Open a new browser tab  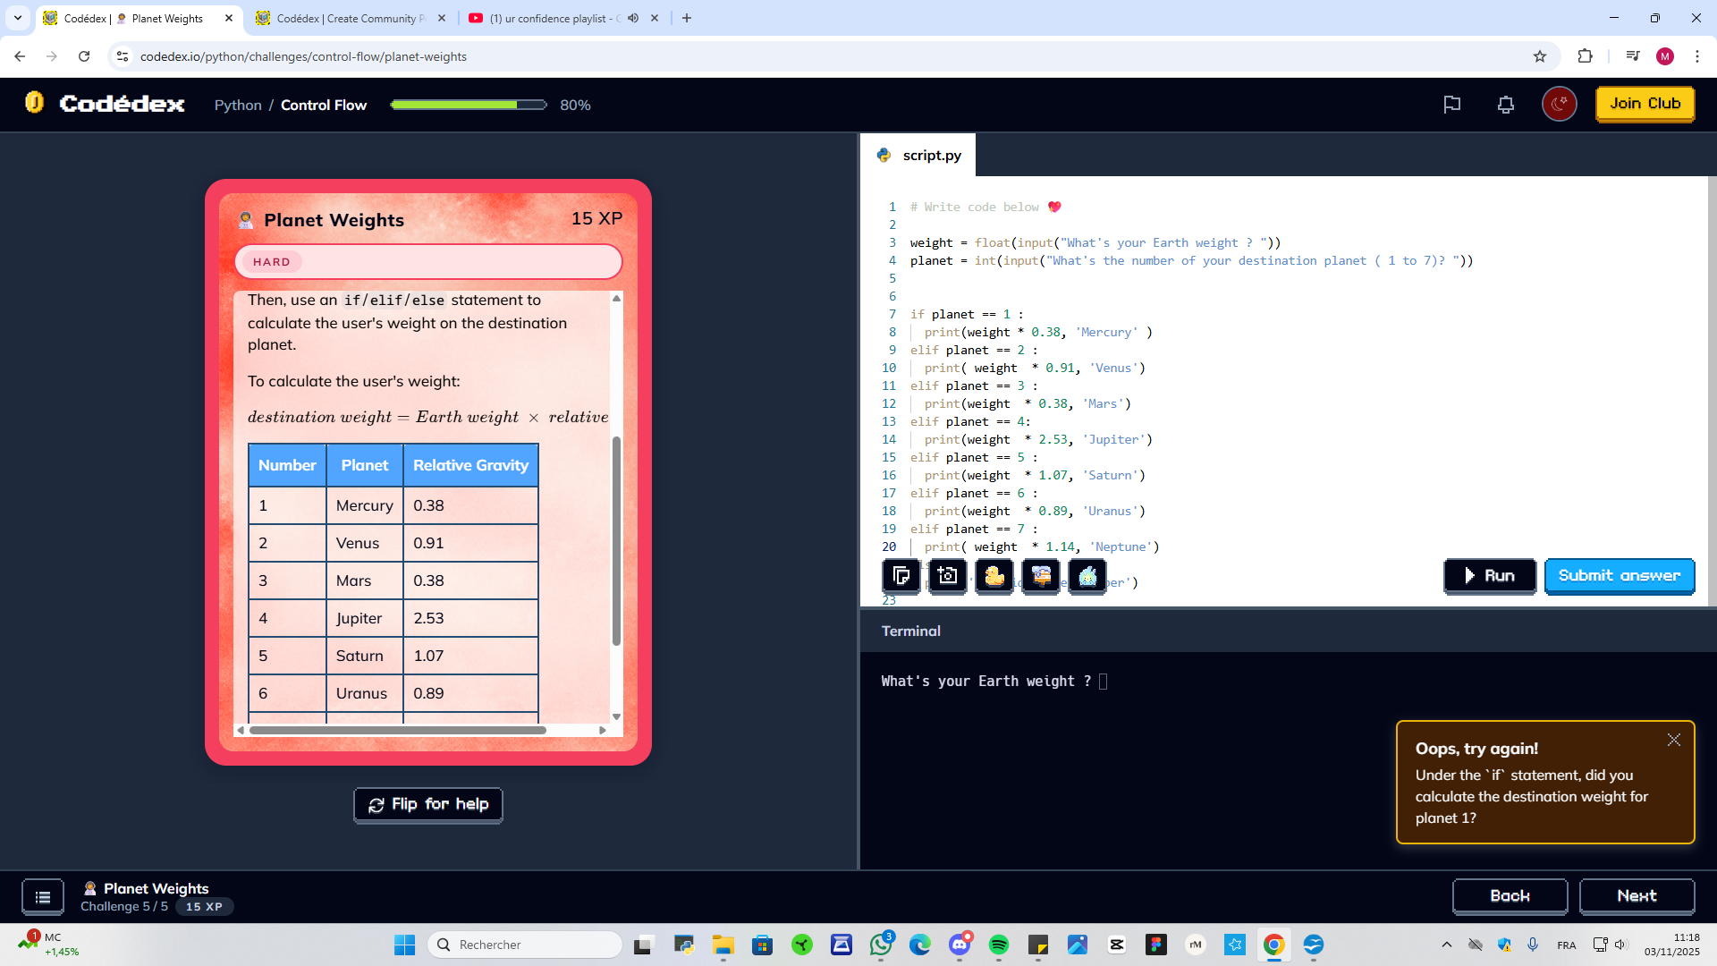[687, 18]
